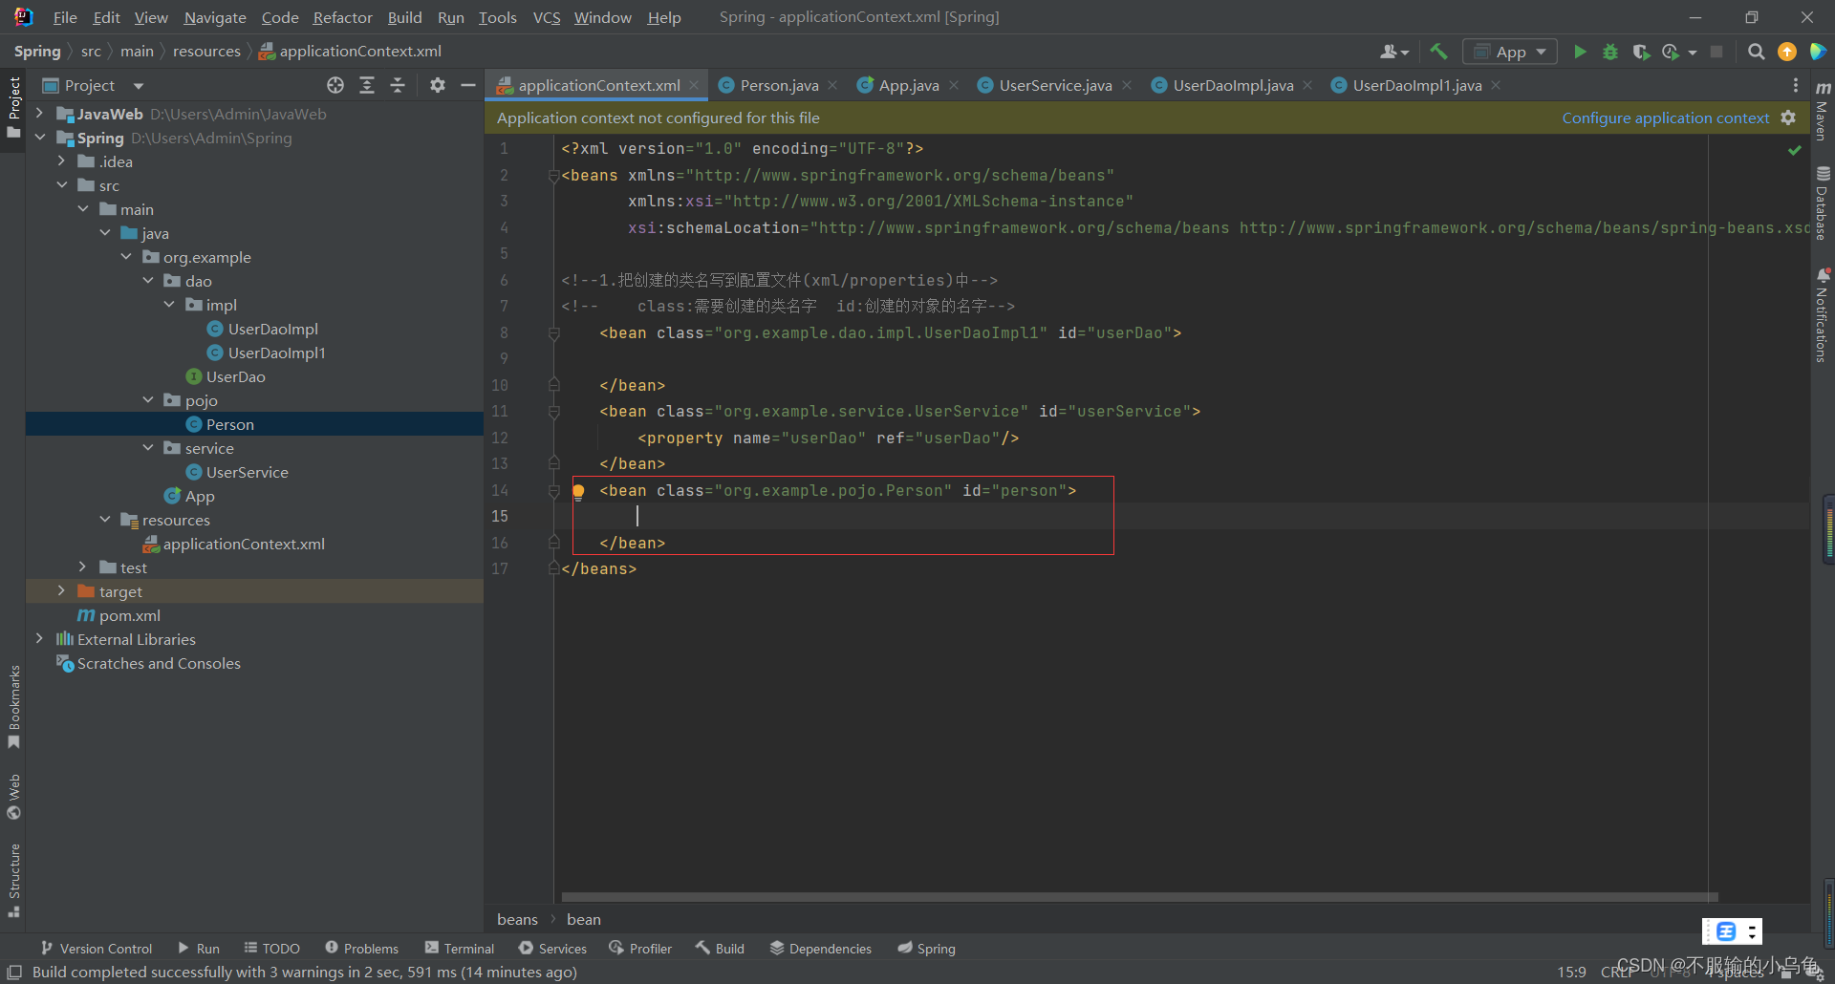Click resources in the path breadcrumb bar
Image resolution: width=1835 pixels, height=984 pixels.
(x=206, y=52)
